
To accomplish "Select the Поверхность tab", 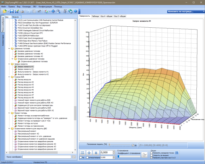I will 85,16.
